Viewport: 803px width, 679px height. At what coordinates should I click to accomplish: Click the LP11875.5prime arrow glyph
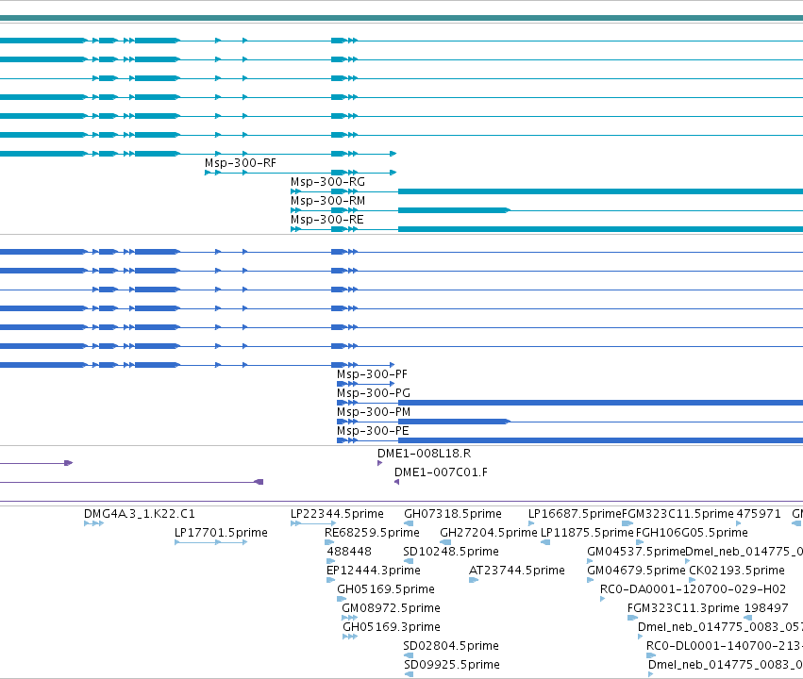pyautogui.click(x=545, y=542)
